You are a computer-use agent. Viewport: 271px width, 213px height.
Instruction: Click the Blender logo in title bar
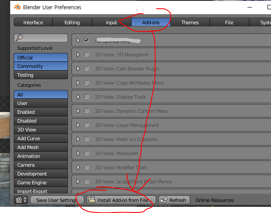pos(17,7)
